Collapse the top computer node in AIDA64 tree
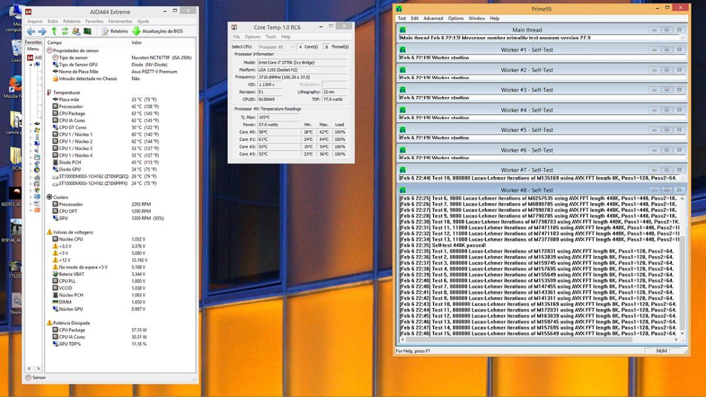 pyautogui.click(x=31, y=66)
